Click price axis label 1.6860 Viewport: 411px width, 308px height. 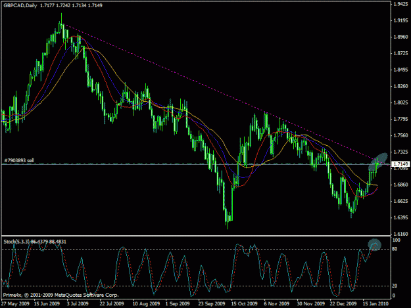click(x=400, y=185)
